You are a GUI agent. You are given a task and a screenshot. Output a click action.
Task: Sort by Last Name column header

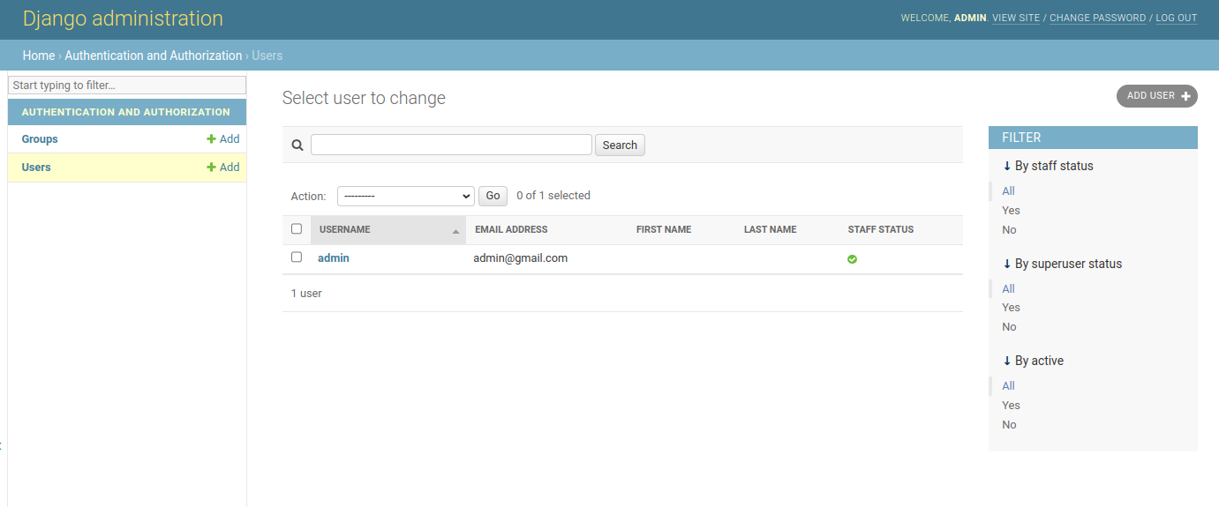point(770,229)
